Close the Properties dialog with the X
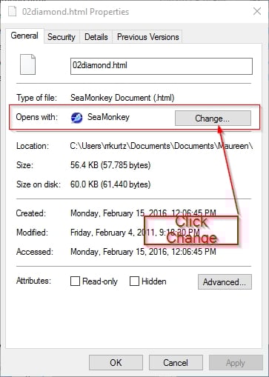269x377 pixels. click(x=257, y=11)
